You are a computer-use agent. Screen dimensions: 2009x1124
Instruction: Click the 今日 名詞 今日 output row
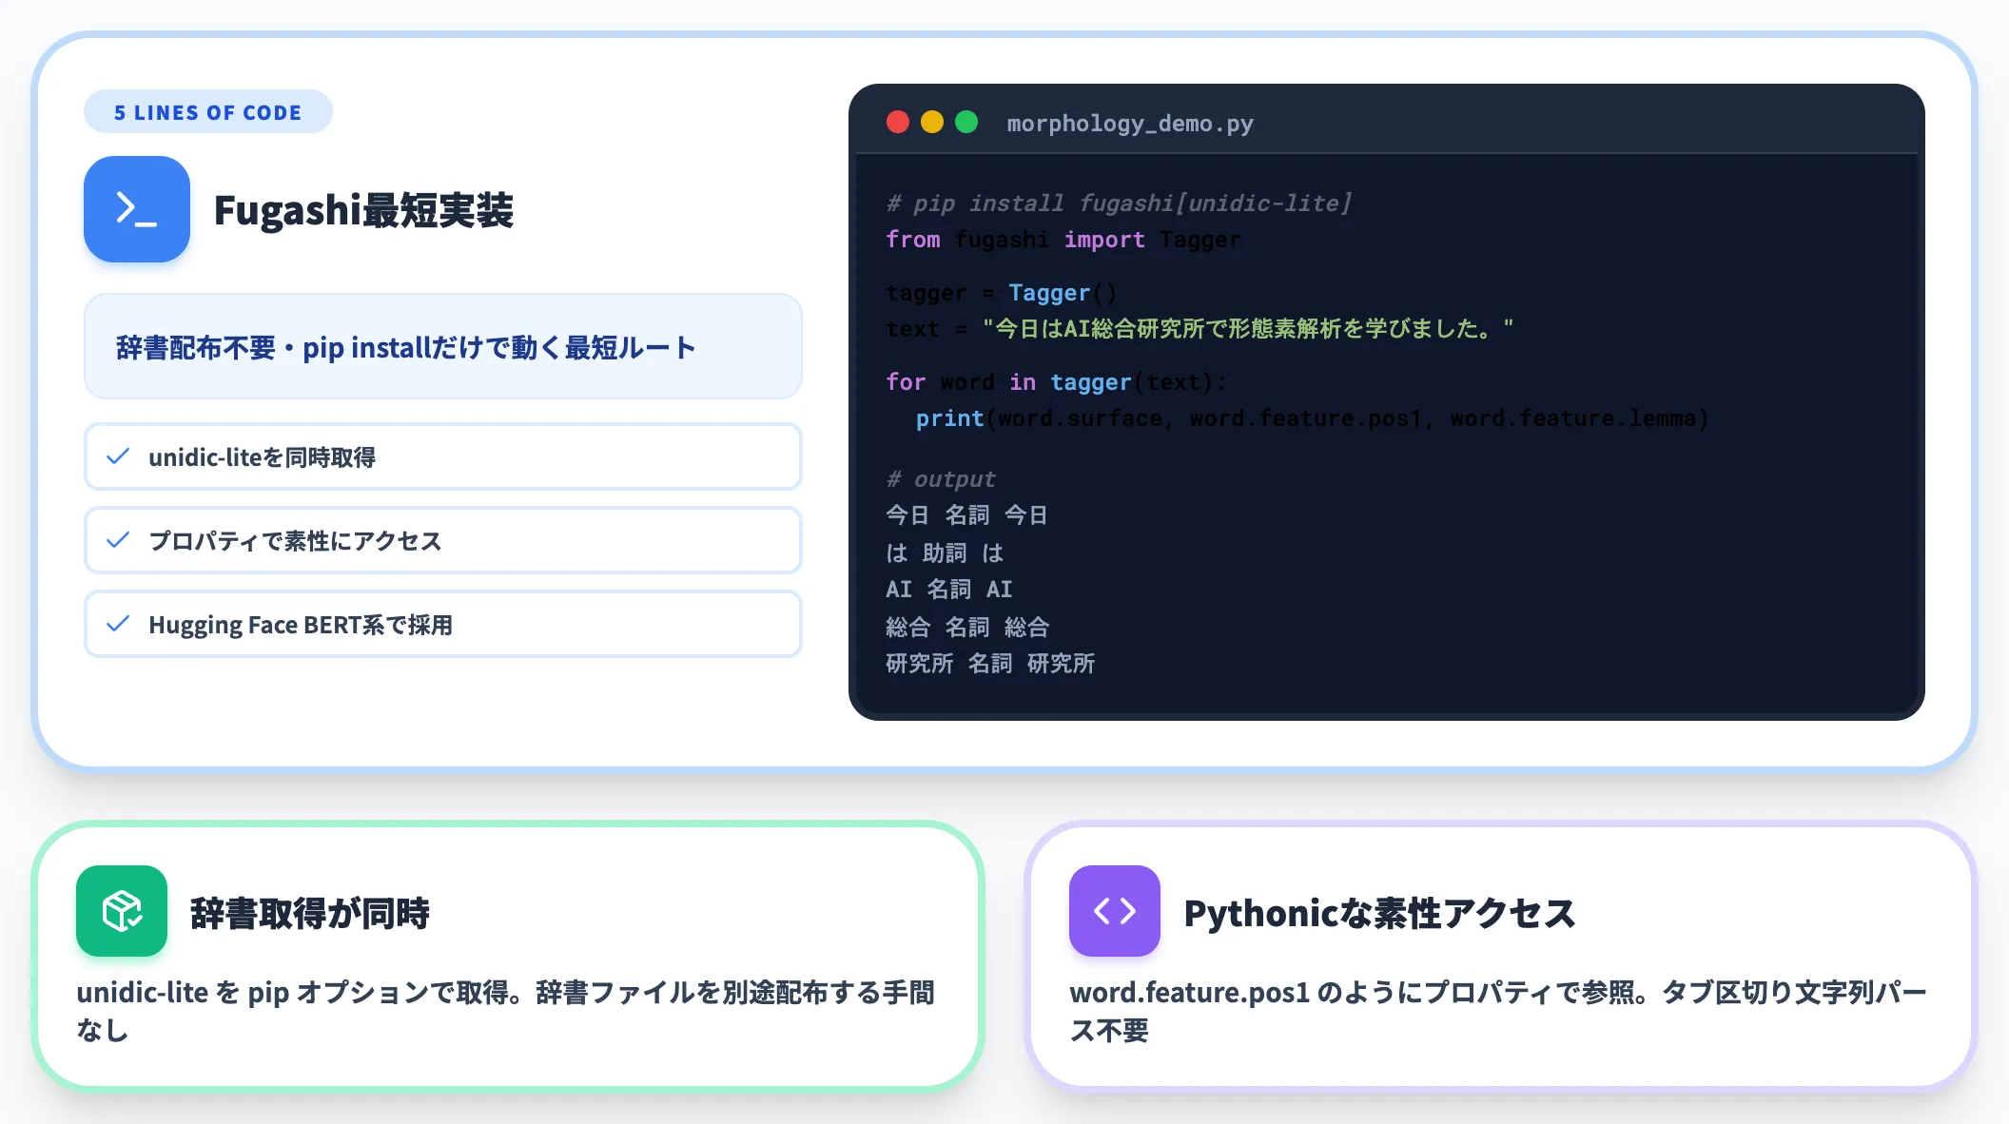tap(966, 515)
